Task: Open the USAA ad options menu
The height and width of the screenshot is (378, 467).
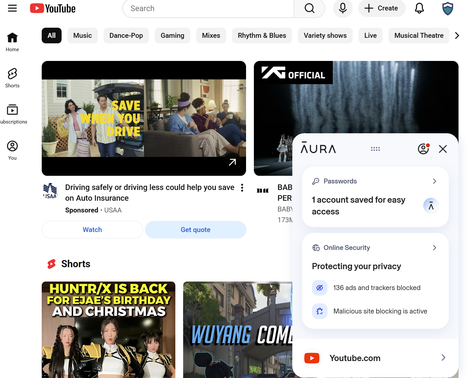Action: 242,188
